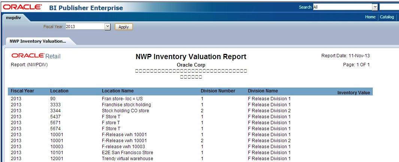This screenshot has height=162, width=399.
Task: Click F Release Division 1 in row 90
Action: point(269,99)
